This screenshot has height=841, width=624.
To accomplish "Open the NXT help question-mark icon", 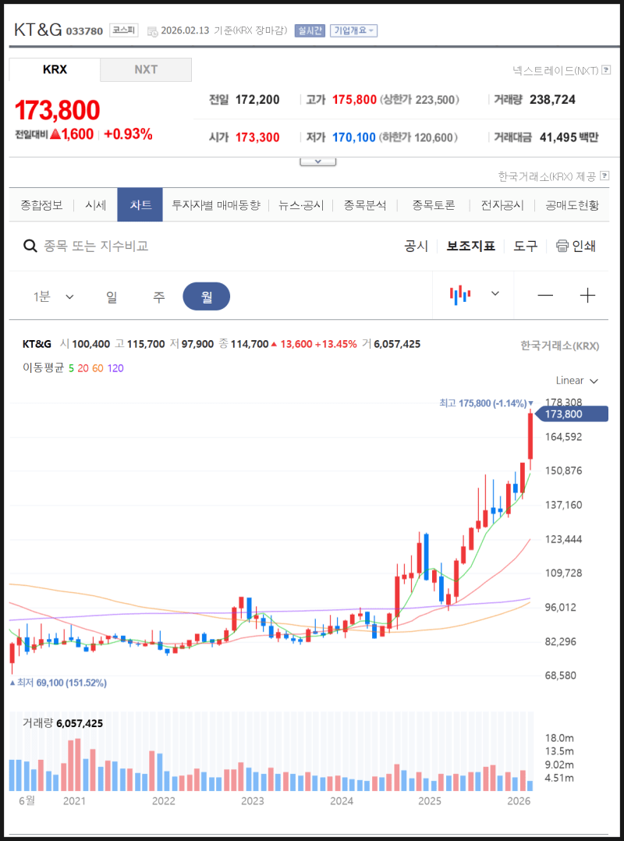I will (606, 69).
